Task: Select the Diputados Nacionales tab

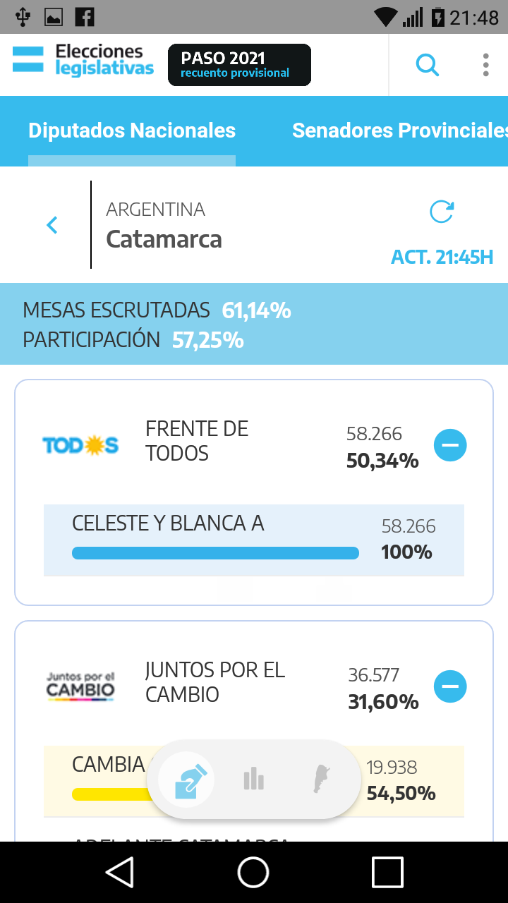Action: click(132, 131)
